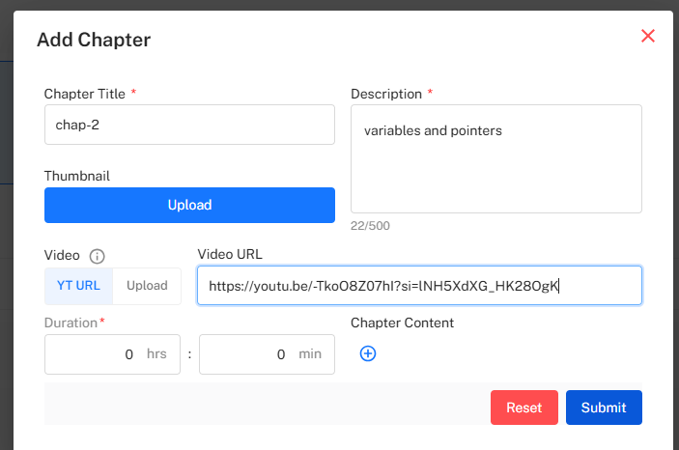679x450 pixels.
Task: Click the Duration label
Action: pyautogui.click(x=71, y=323)
